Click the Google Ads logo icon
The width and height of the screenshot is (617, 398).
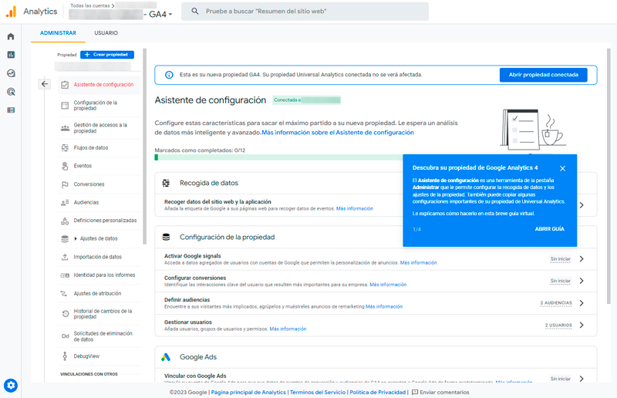(166, 357)
